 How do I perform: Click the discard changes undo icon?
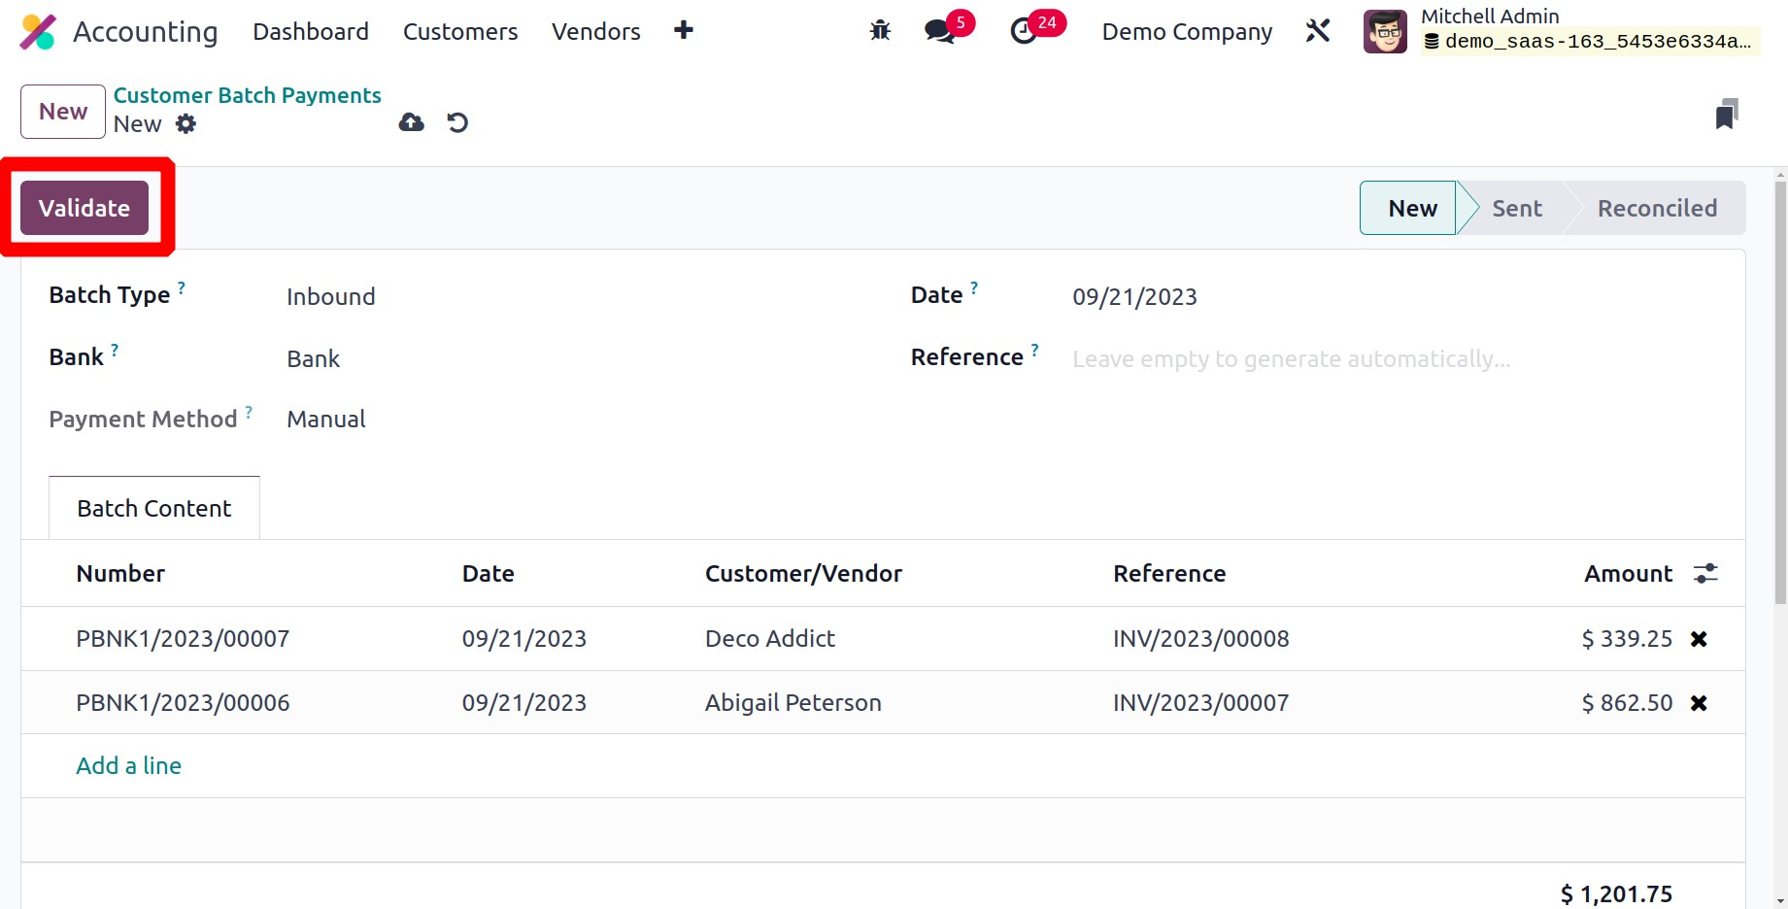coord(457,122)
